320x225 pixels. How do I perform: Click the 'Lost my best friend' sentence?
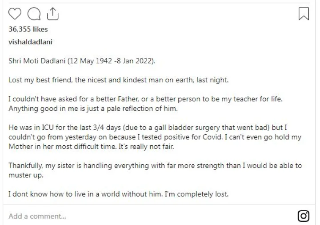118,80
